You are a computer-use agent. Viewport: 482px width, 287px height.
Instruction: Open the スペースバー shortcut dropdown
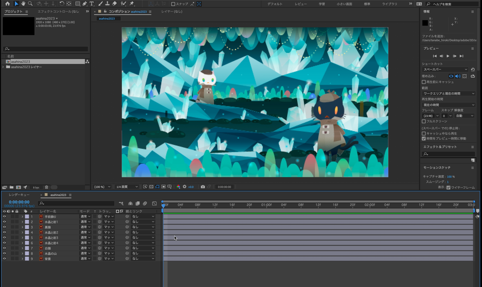pos(445,69)
